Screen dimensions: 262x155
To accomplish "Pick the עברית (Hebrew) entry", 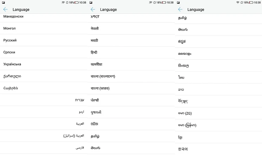I will 79,100.
